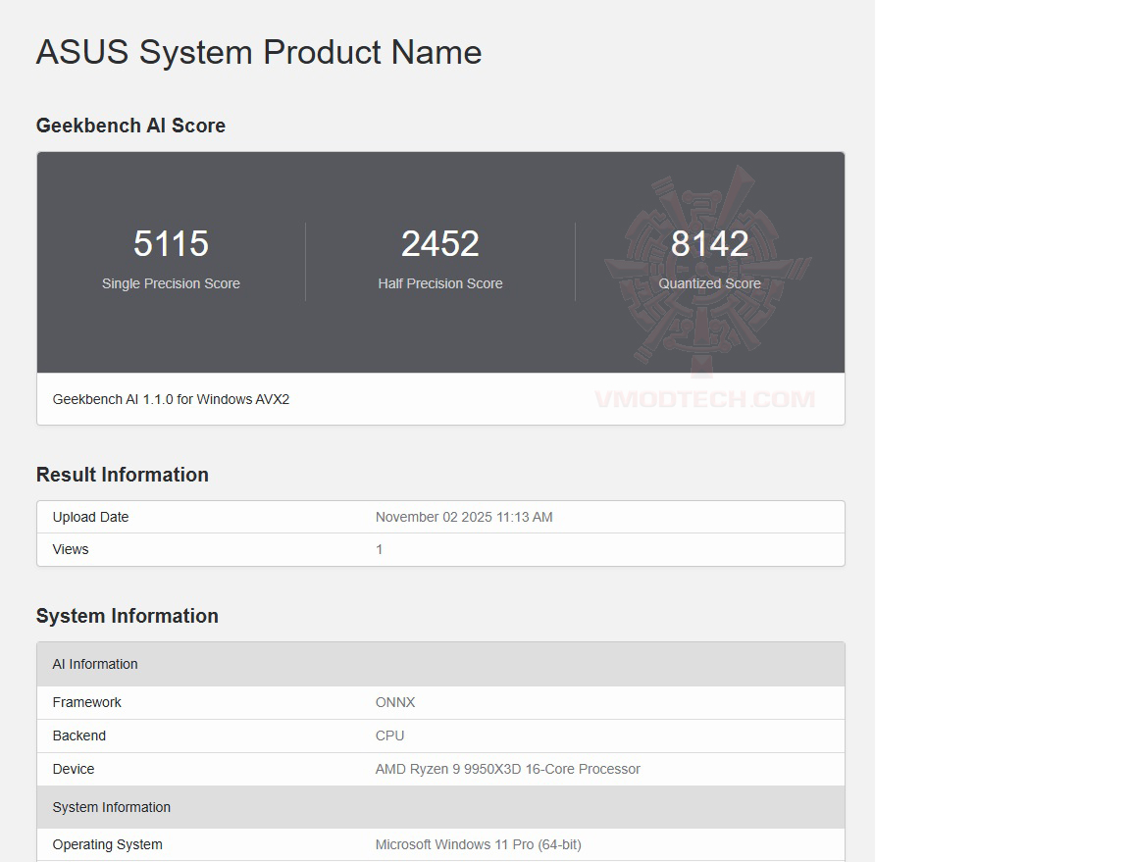Click the System Information section heading

(127, 616)
